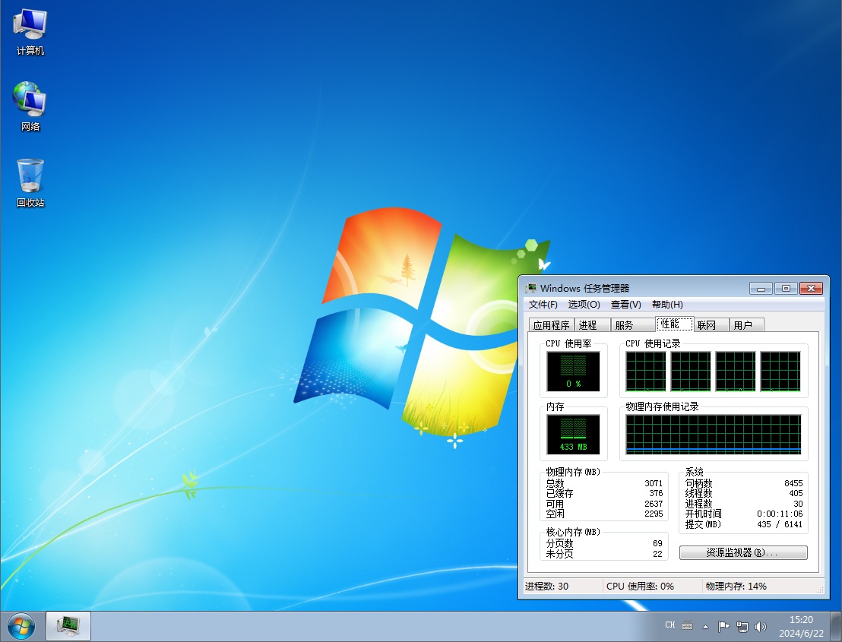Switch to the 应用程序 tab

pos(551,324)
